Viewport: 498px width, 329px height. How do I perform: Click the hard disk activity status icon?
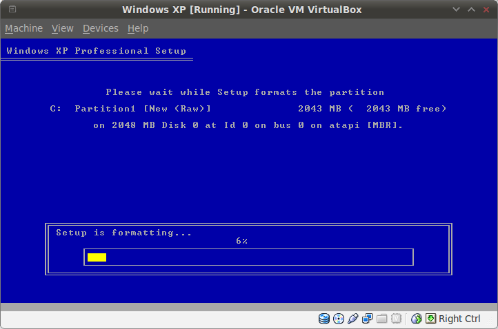pyautogui.click(x=324, y=319)
